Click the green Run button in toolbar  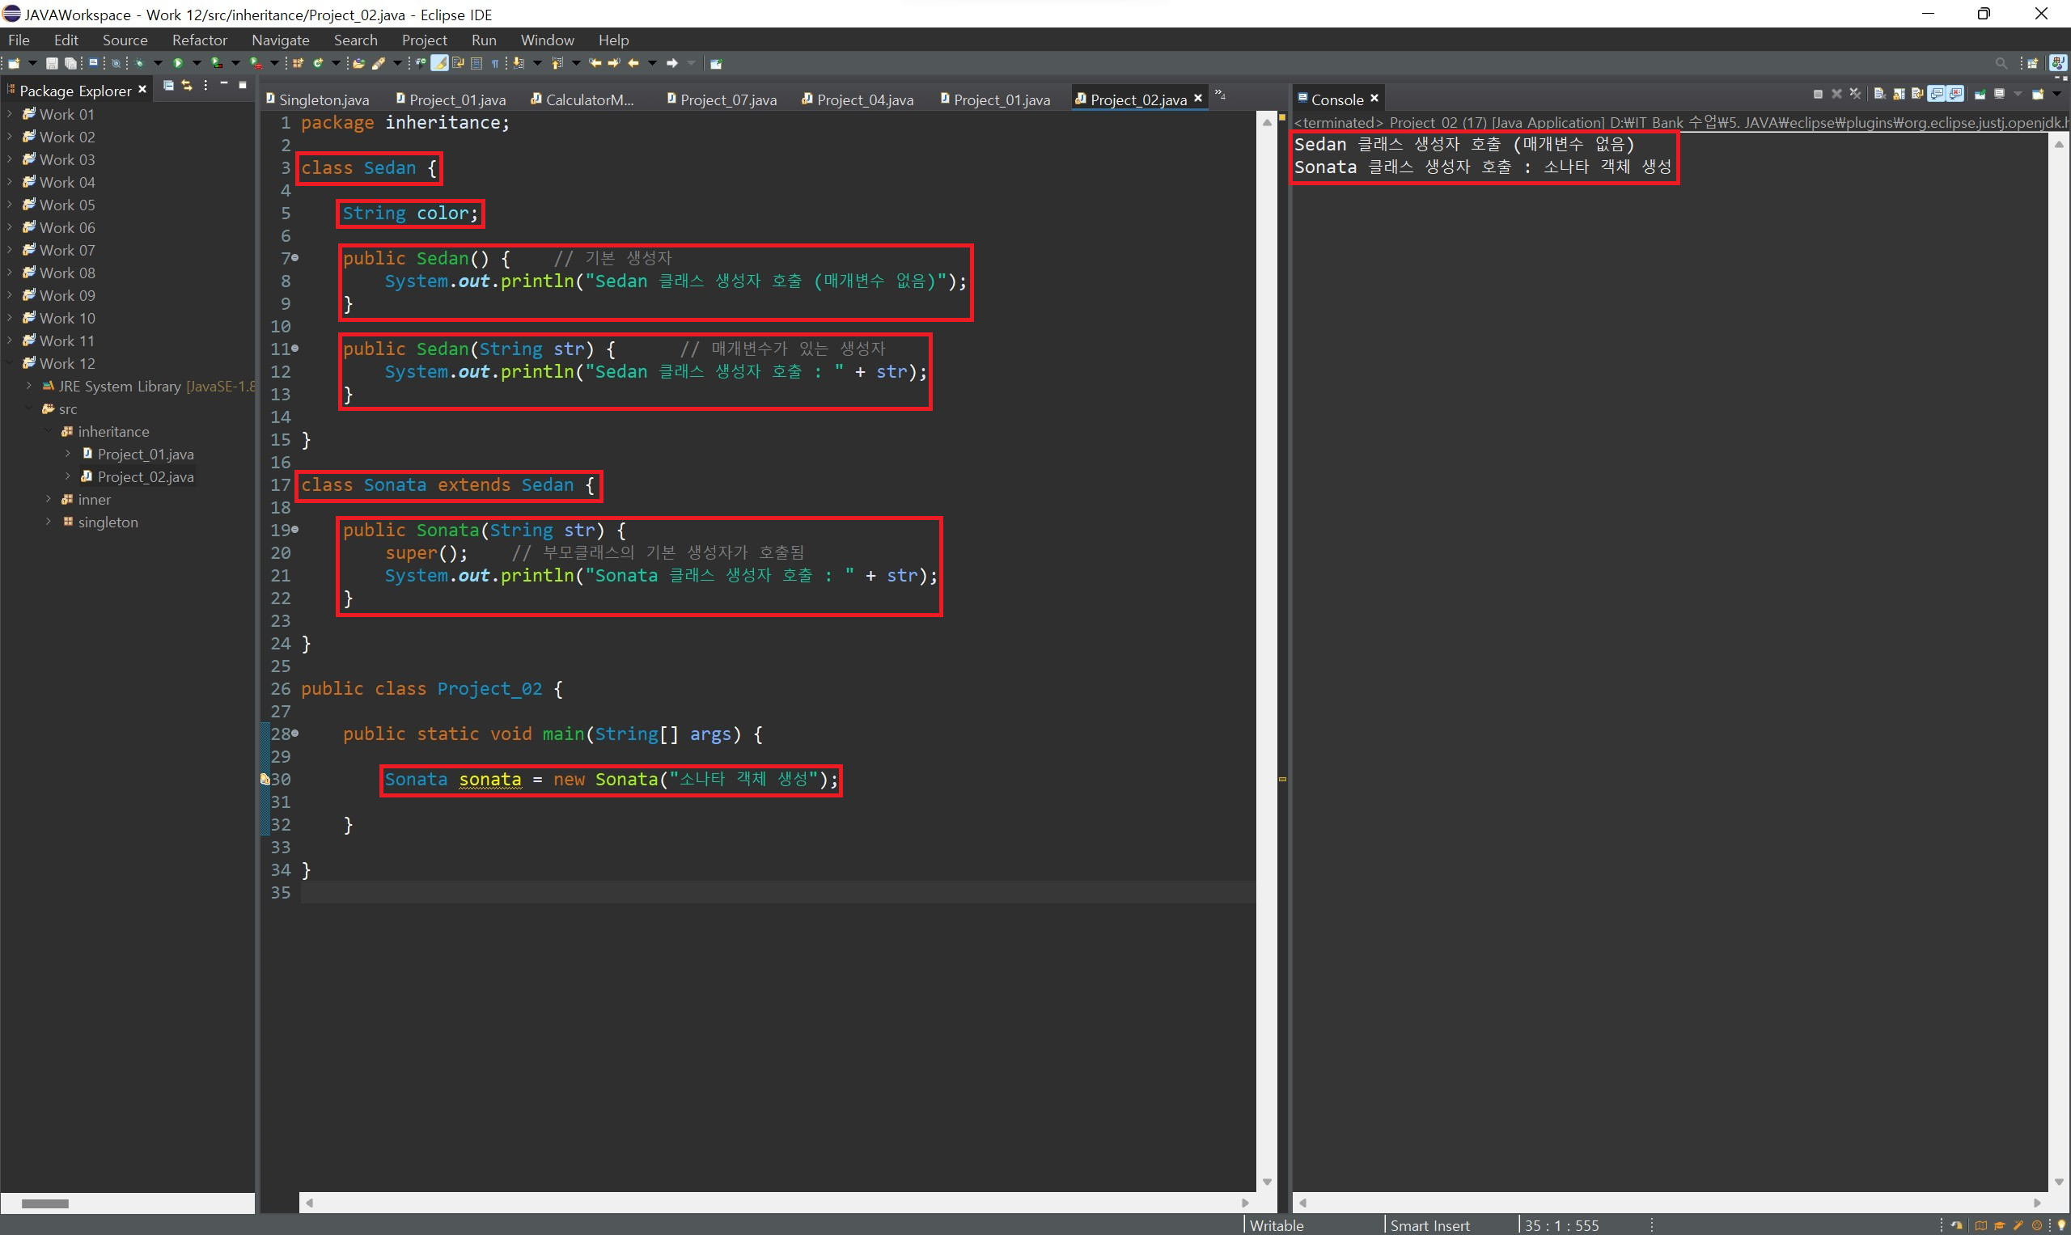[177, 63]
